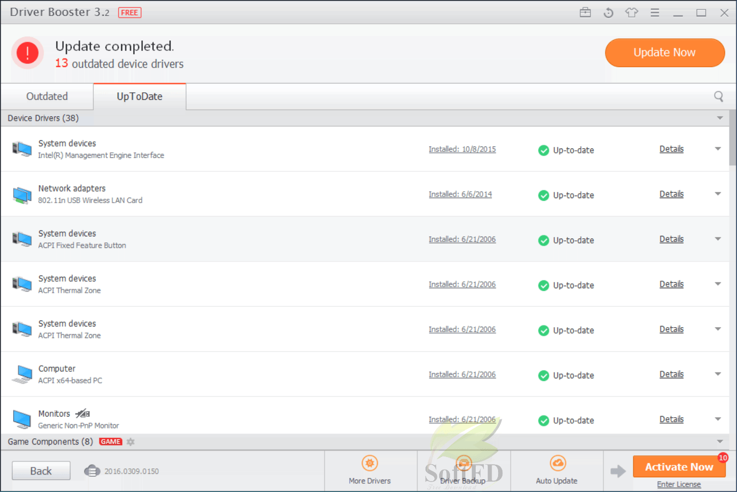Expand the Game Components (8) section
The width and height of the screenshot is (737, 492).
(720, 441)
